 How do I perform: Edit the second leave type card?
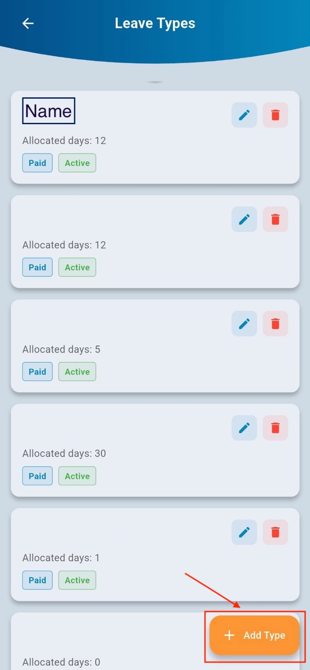[x=244, y=219]
